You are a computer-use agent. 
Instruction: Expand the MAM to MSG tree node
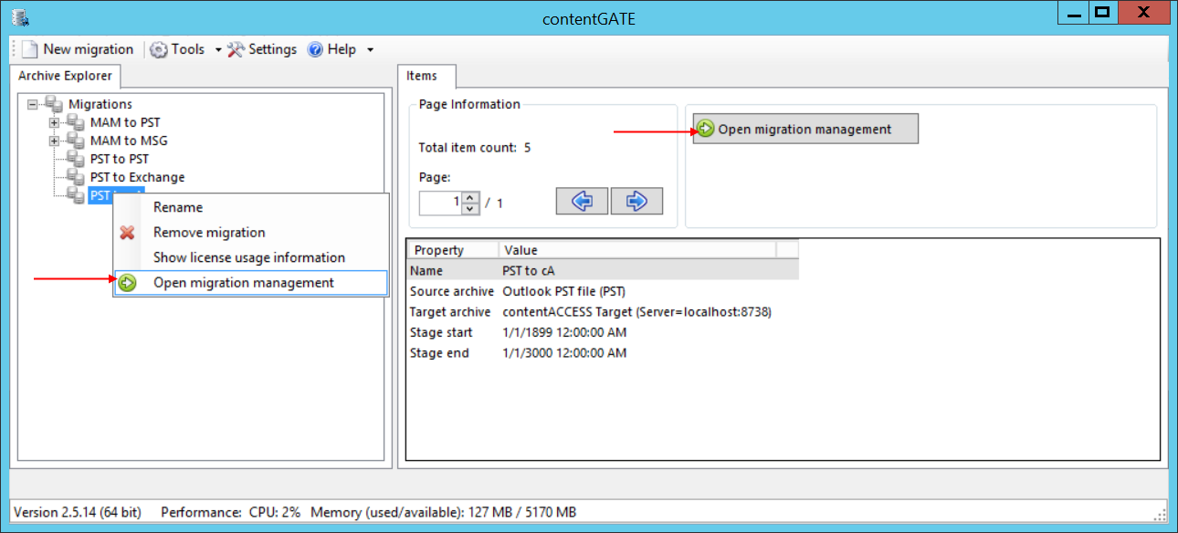click(x=55, y=141)
